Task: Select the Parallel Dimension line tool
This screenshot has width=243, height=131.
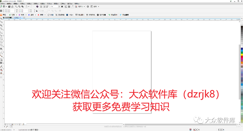Action: click(x=1, y=53)
